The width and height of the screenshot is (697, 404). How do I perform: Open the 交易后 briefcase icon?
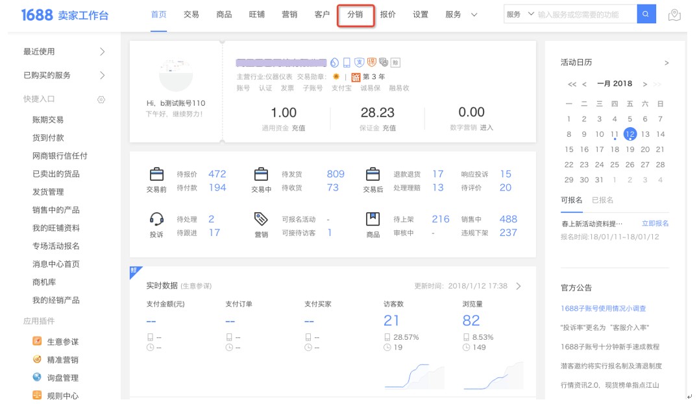coord(373,174)
